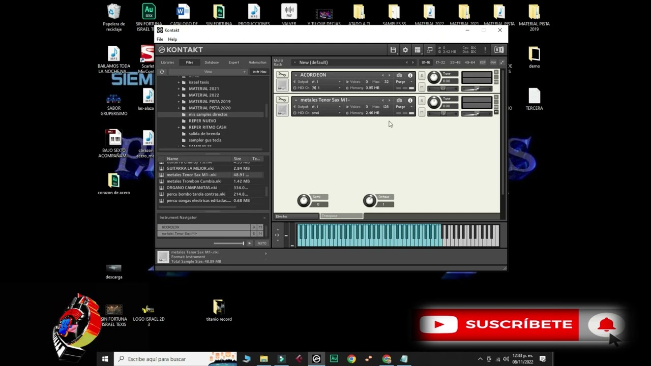Show rack page 33-48

(x=455, y=63)
